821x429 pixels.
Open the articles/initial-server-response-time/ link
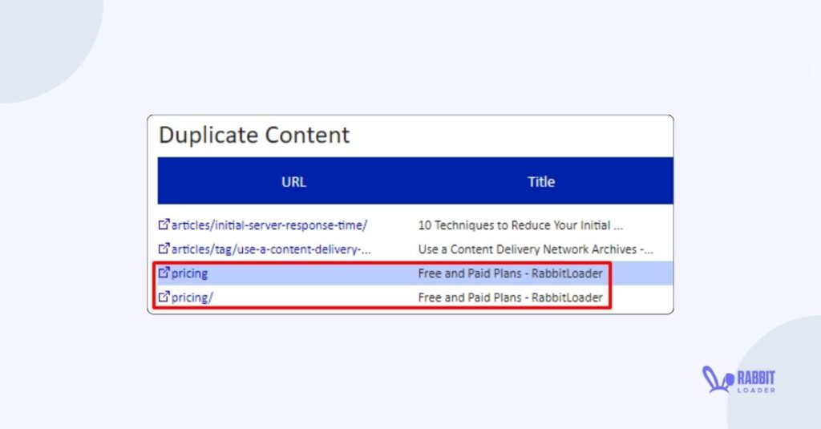[x=269, y=225]
